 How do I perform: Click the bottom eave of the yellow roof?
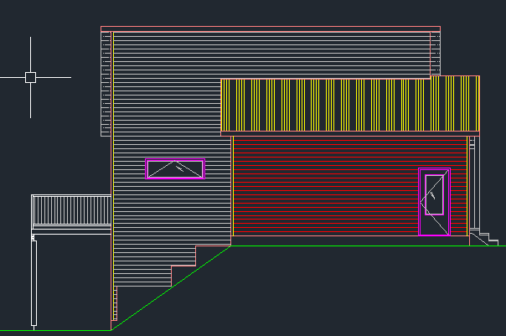click(x=349, y=132)
